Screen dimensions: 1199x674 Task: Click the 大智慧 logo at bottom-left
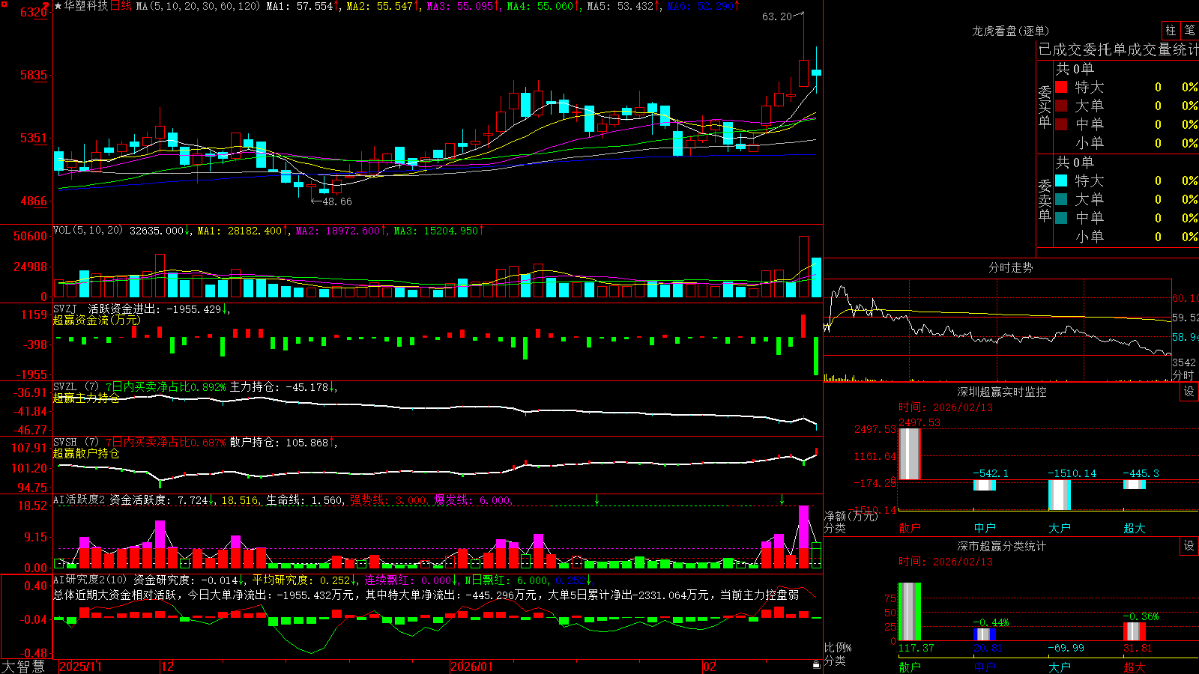coord(23,666)
